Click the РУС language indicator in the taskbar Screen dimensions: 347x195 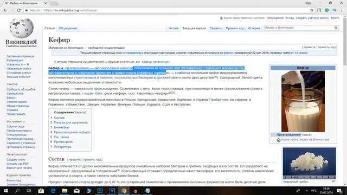(313, 191)
